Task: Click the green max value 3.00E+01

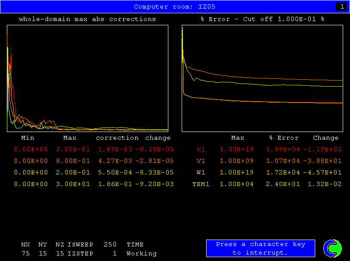Action: pyautogui.click(x=73, y=184)
